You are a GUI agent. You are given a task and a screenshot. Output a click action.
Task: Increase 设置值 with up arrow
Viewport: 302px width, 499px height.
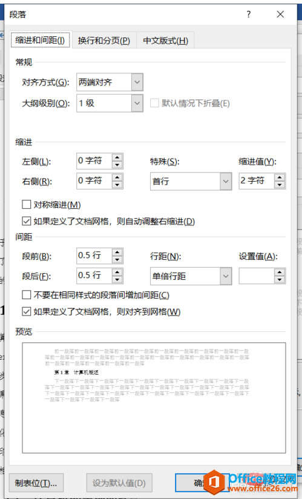pos(280,272)
